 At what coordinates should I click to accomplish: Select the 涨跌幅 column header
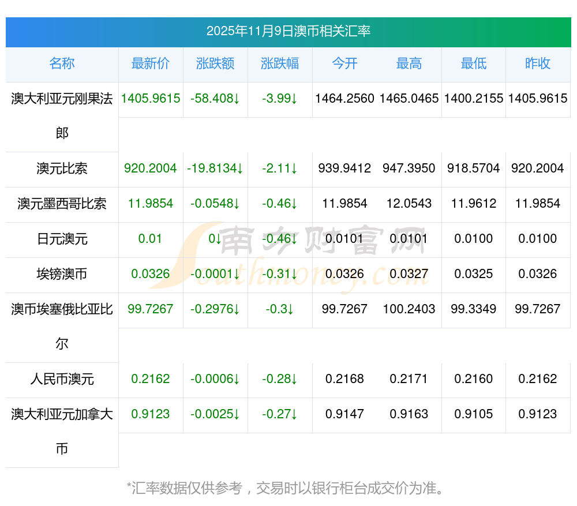coord(280,64)
